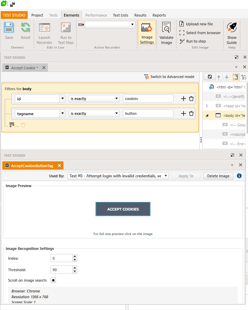
Task: Click the Validate Image icon
Action: pyautogui.click(x=166, y=27)
